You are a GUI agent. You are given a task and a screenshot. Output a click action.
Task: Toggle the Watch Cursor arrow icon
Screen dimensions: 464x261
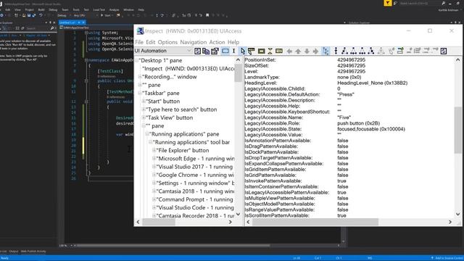[x=243, y=51]
